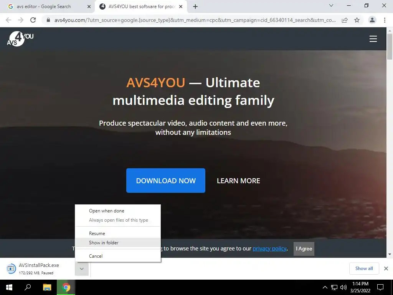Viewport: 393px width, 295px height.
Task: Click the address bar URL
Action: [x=195, y=20]
